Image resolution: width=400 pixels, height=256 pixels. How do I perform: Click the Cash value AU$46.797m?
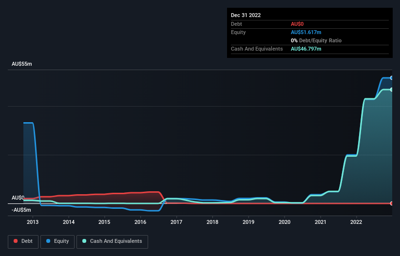(x=306, y=49)
